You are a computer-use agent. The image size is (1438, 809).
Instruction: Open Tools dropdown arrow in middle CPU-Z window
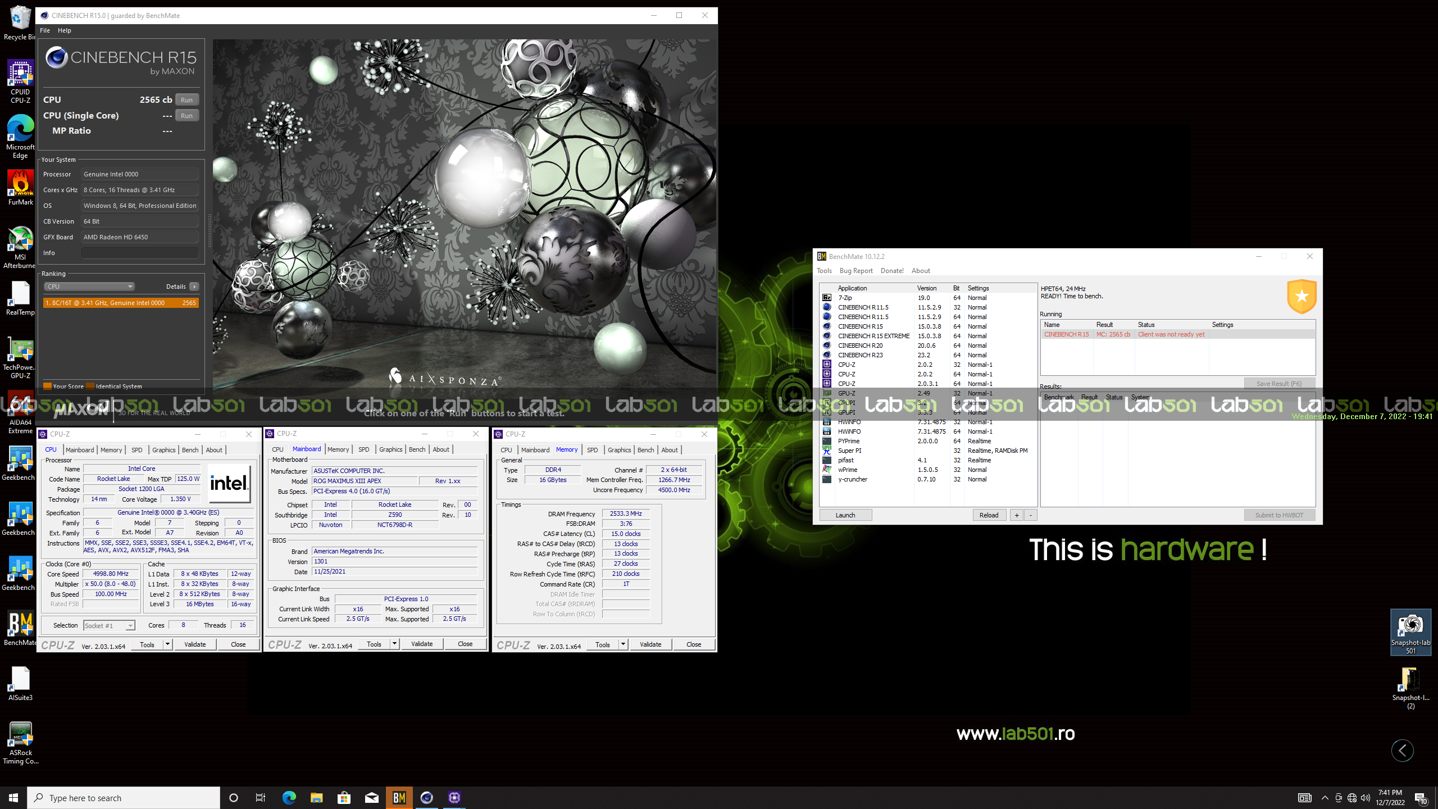tap(394, 644)
